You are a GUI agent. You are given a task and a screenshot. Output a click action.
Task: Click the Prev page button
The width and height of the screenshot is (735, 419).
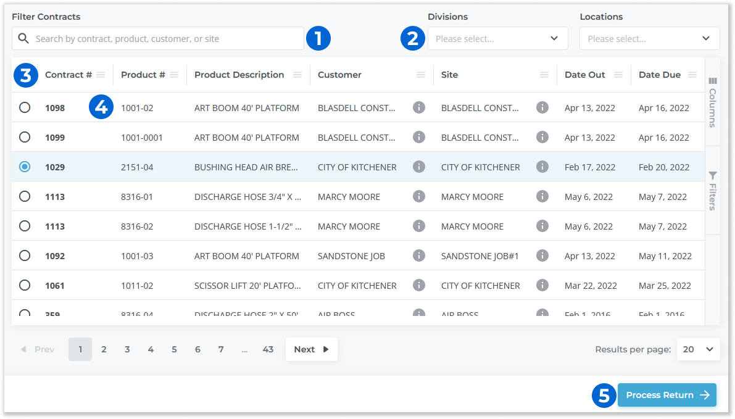[38, 349]
